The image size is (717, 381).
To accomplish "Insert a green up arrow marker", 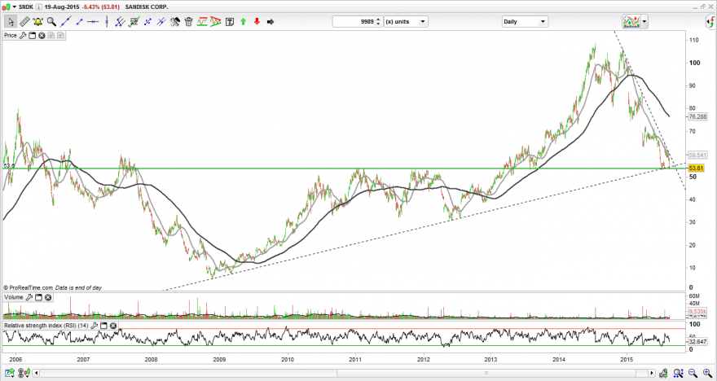I will tap(244, 21).
